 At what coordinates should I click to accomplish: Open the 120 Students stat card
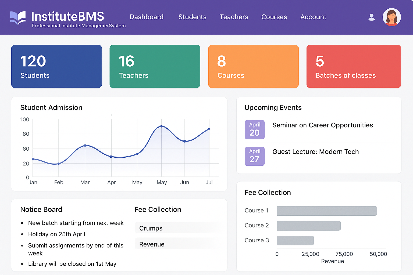[x=56, y=66]
